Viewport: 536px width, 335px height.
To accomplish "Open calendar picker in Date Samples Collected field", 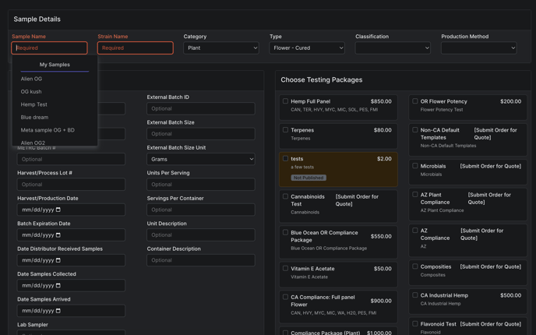I will tap(58, 285).
